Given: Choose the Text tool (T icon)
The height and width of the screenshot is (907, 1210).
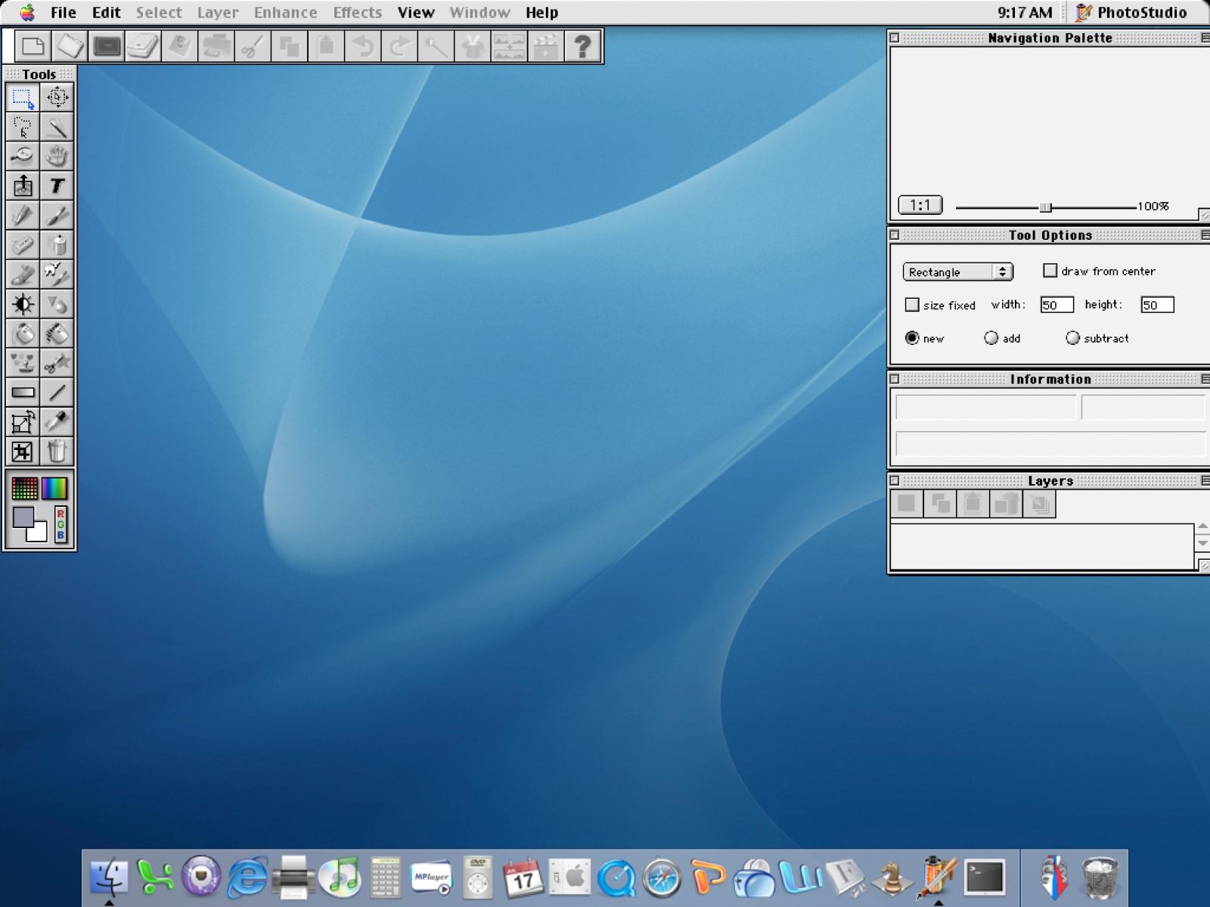Looking at the screenshot, I should coord(57,186).
